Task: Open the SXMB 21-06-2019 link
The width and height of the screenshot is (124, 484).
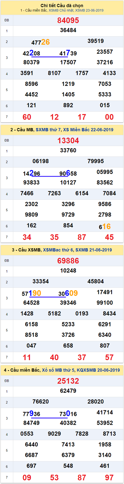Action: pos(94,250)
